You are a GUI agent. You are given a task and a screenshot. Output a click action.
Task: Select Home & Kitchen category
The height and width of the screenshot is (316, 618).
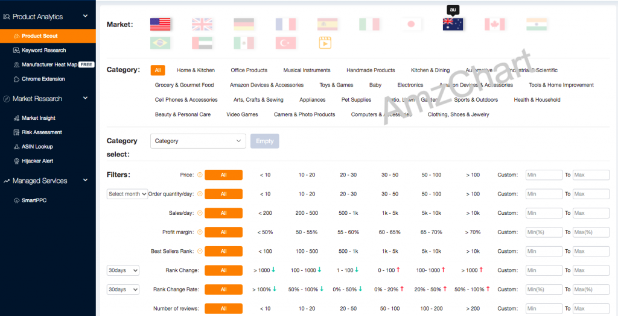point(196,70)
